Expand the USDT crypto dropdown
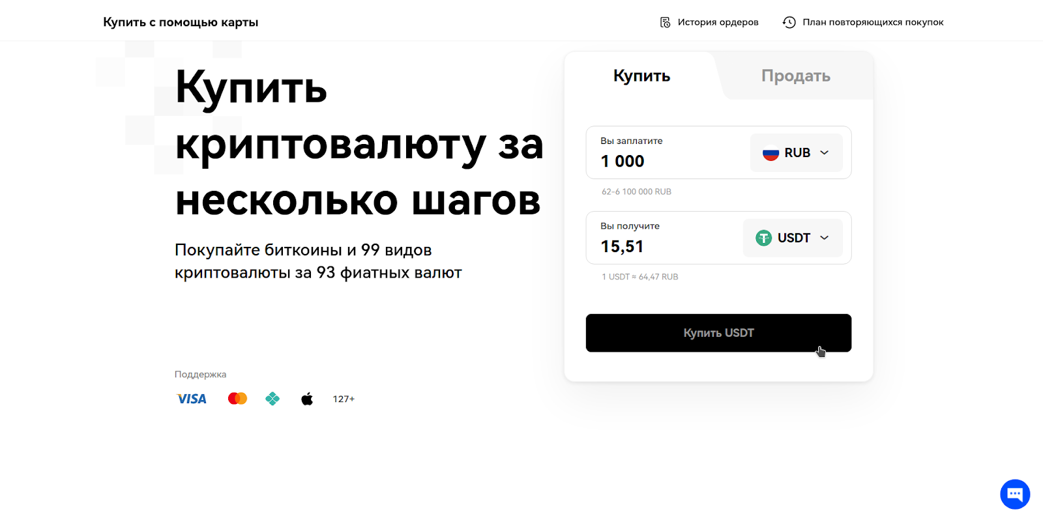 coord(793,238)
